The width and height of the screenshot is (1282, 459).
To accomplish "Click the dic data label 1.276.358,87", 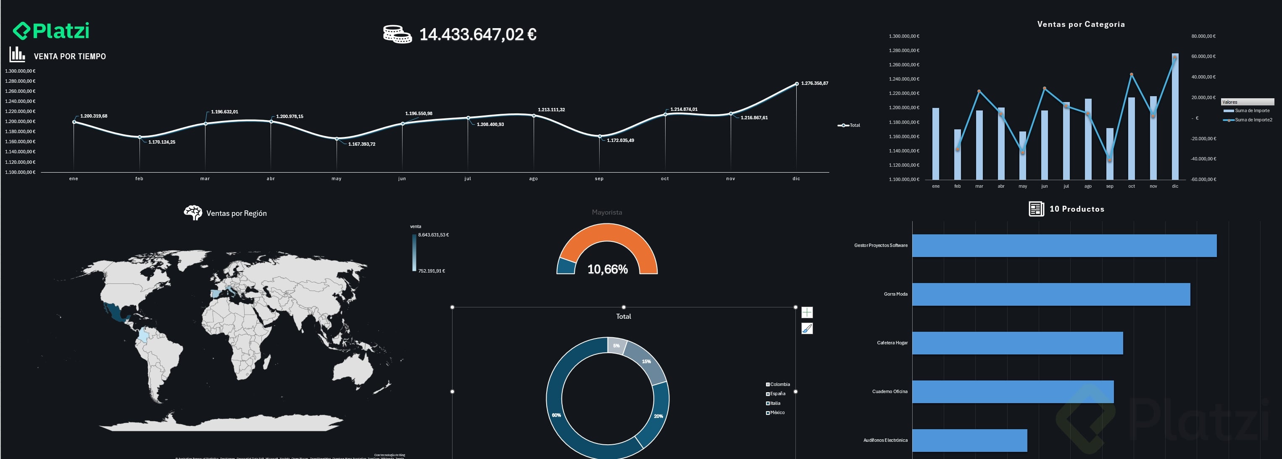I will (x=814, y=83).
